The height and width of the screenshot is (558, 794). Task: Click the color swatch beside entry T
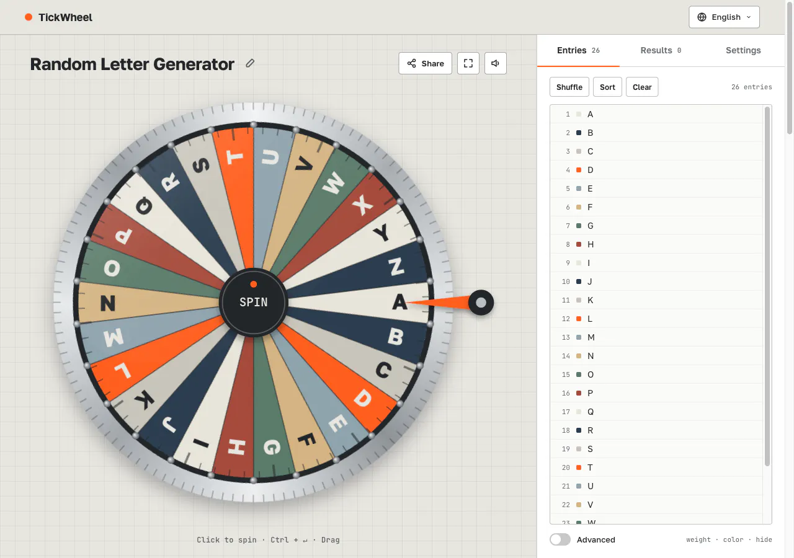point(579,467)
